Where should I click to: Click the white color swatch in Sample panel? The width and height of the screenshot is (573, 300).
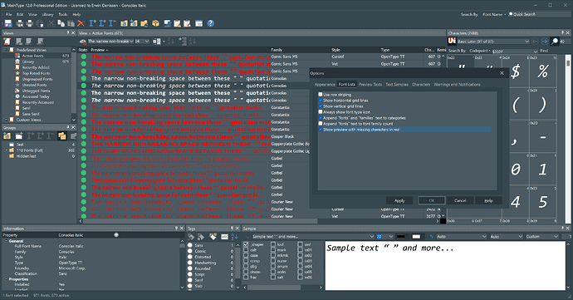pos(416,237)
